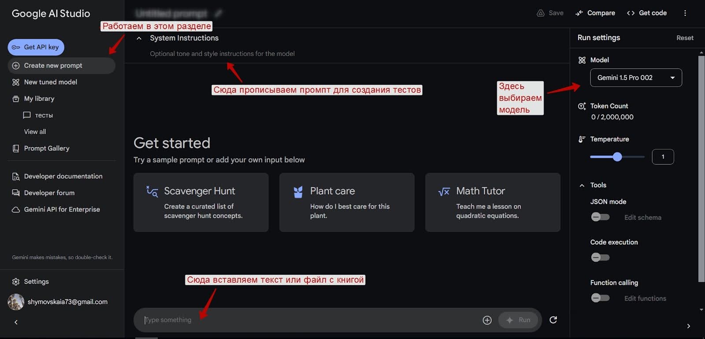Click Edit functions link
705x339 pixels.
645,298
